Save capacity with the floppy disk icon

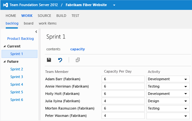pos(49,60)
